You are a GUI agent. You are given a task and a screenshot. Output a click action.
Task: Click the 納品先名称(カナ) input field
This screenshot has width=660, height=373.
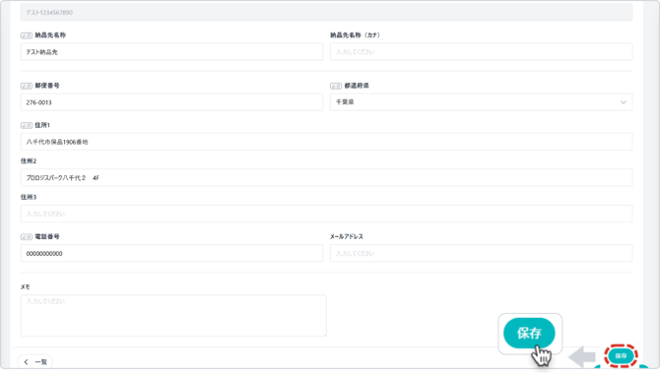click(x=481, y=52)
